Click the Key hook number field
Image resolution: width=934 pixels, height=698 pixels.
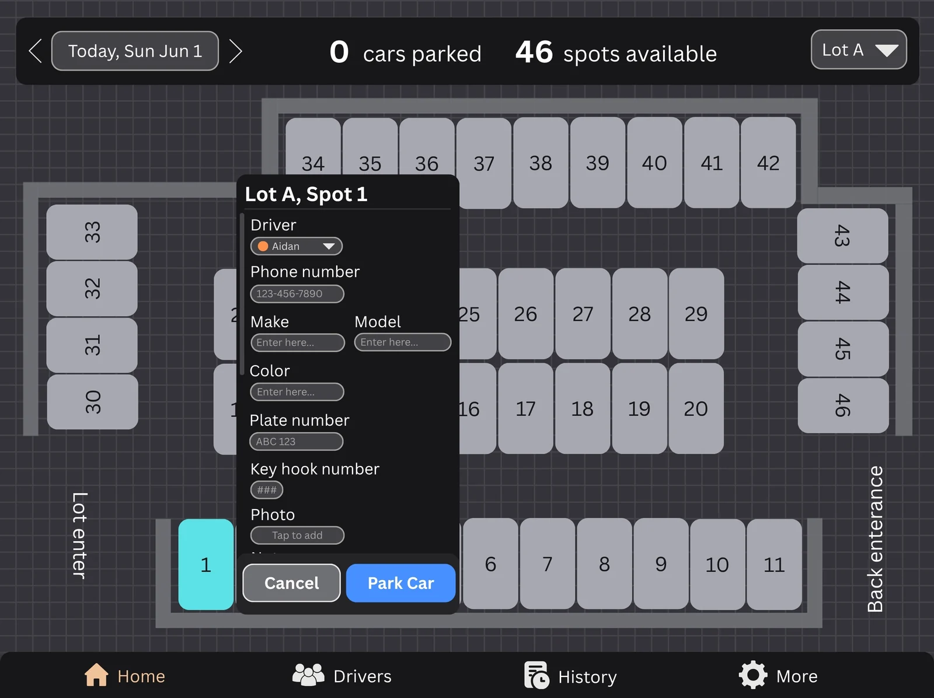tap(267, 490)
